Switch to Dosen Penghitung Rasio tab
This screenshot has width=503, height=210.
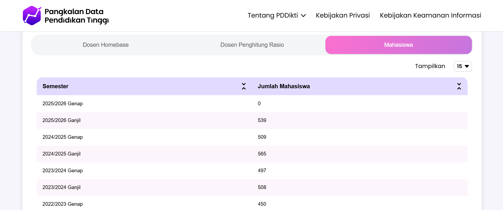(252, 45)
